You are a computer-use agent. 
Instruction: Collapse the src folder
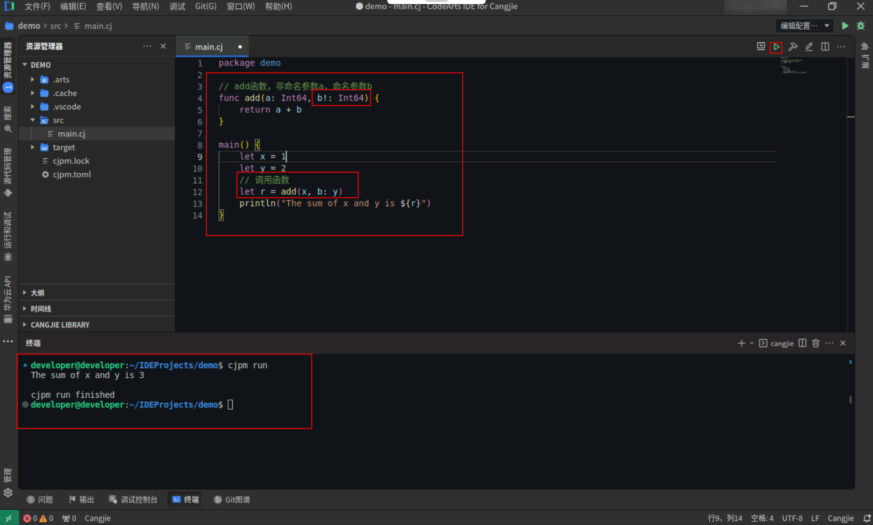[x=32, y=120]
